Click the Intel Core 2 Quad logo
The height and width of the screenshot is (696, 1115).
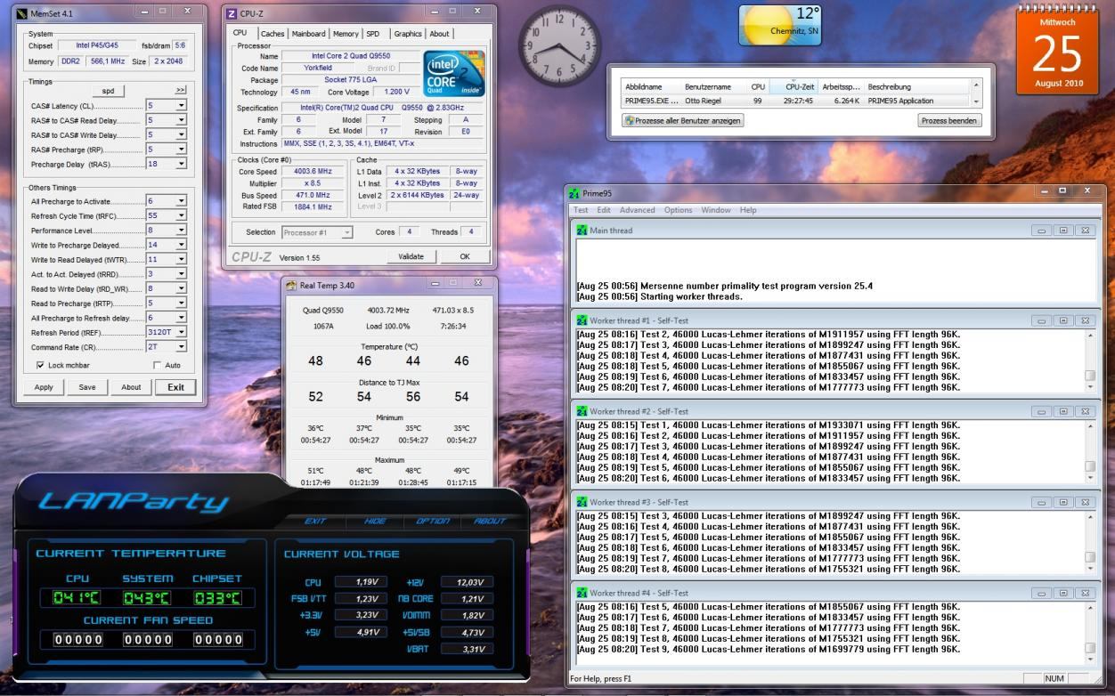pyautogui.click(x=453, y=74)
